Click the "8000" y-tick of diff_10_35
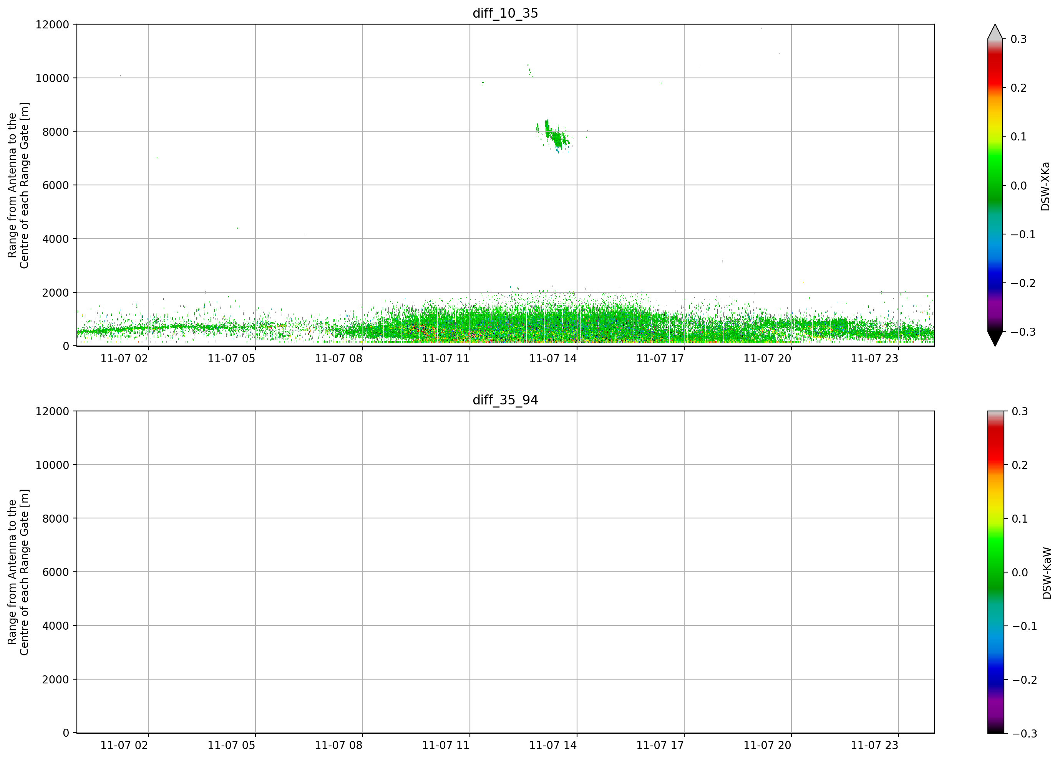 (x=56, y=132)
